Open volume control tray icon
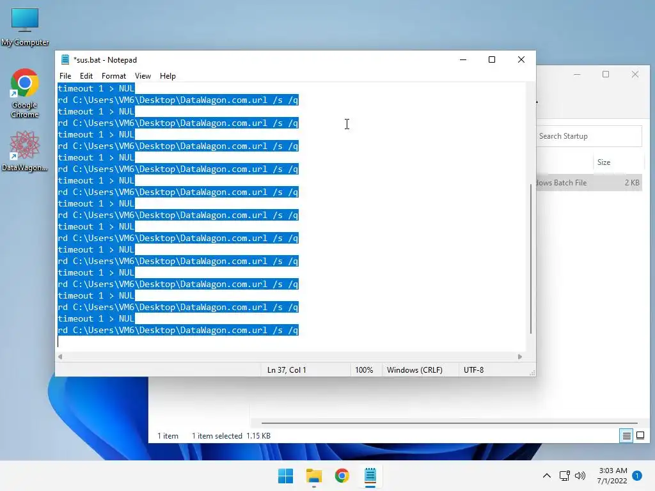 (580, 476)
